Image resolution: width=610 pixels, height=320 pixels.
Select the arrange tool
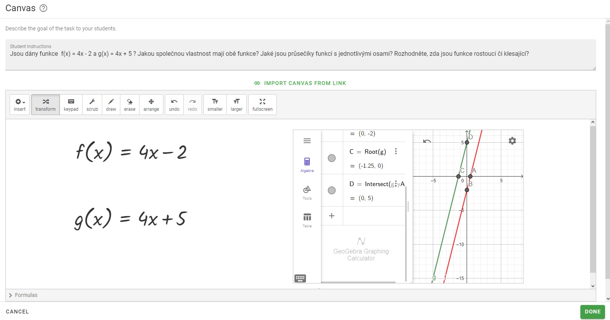(151, 105)
